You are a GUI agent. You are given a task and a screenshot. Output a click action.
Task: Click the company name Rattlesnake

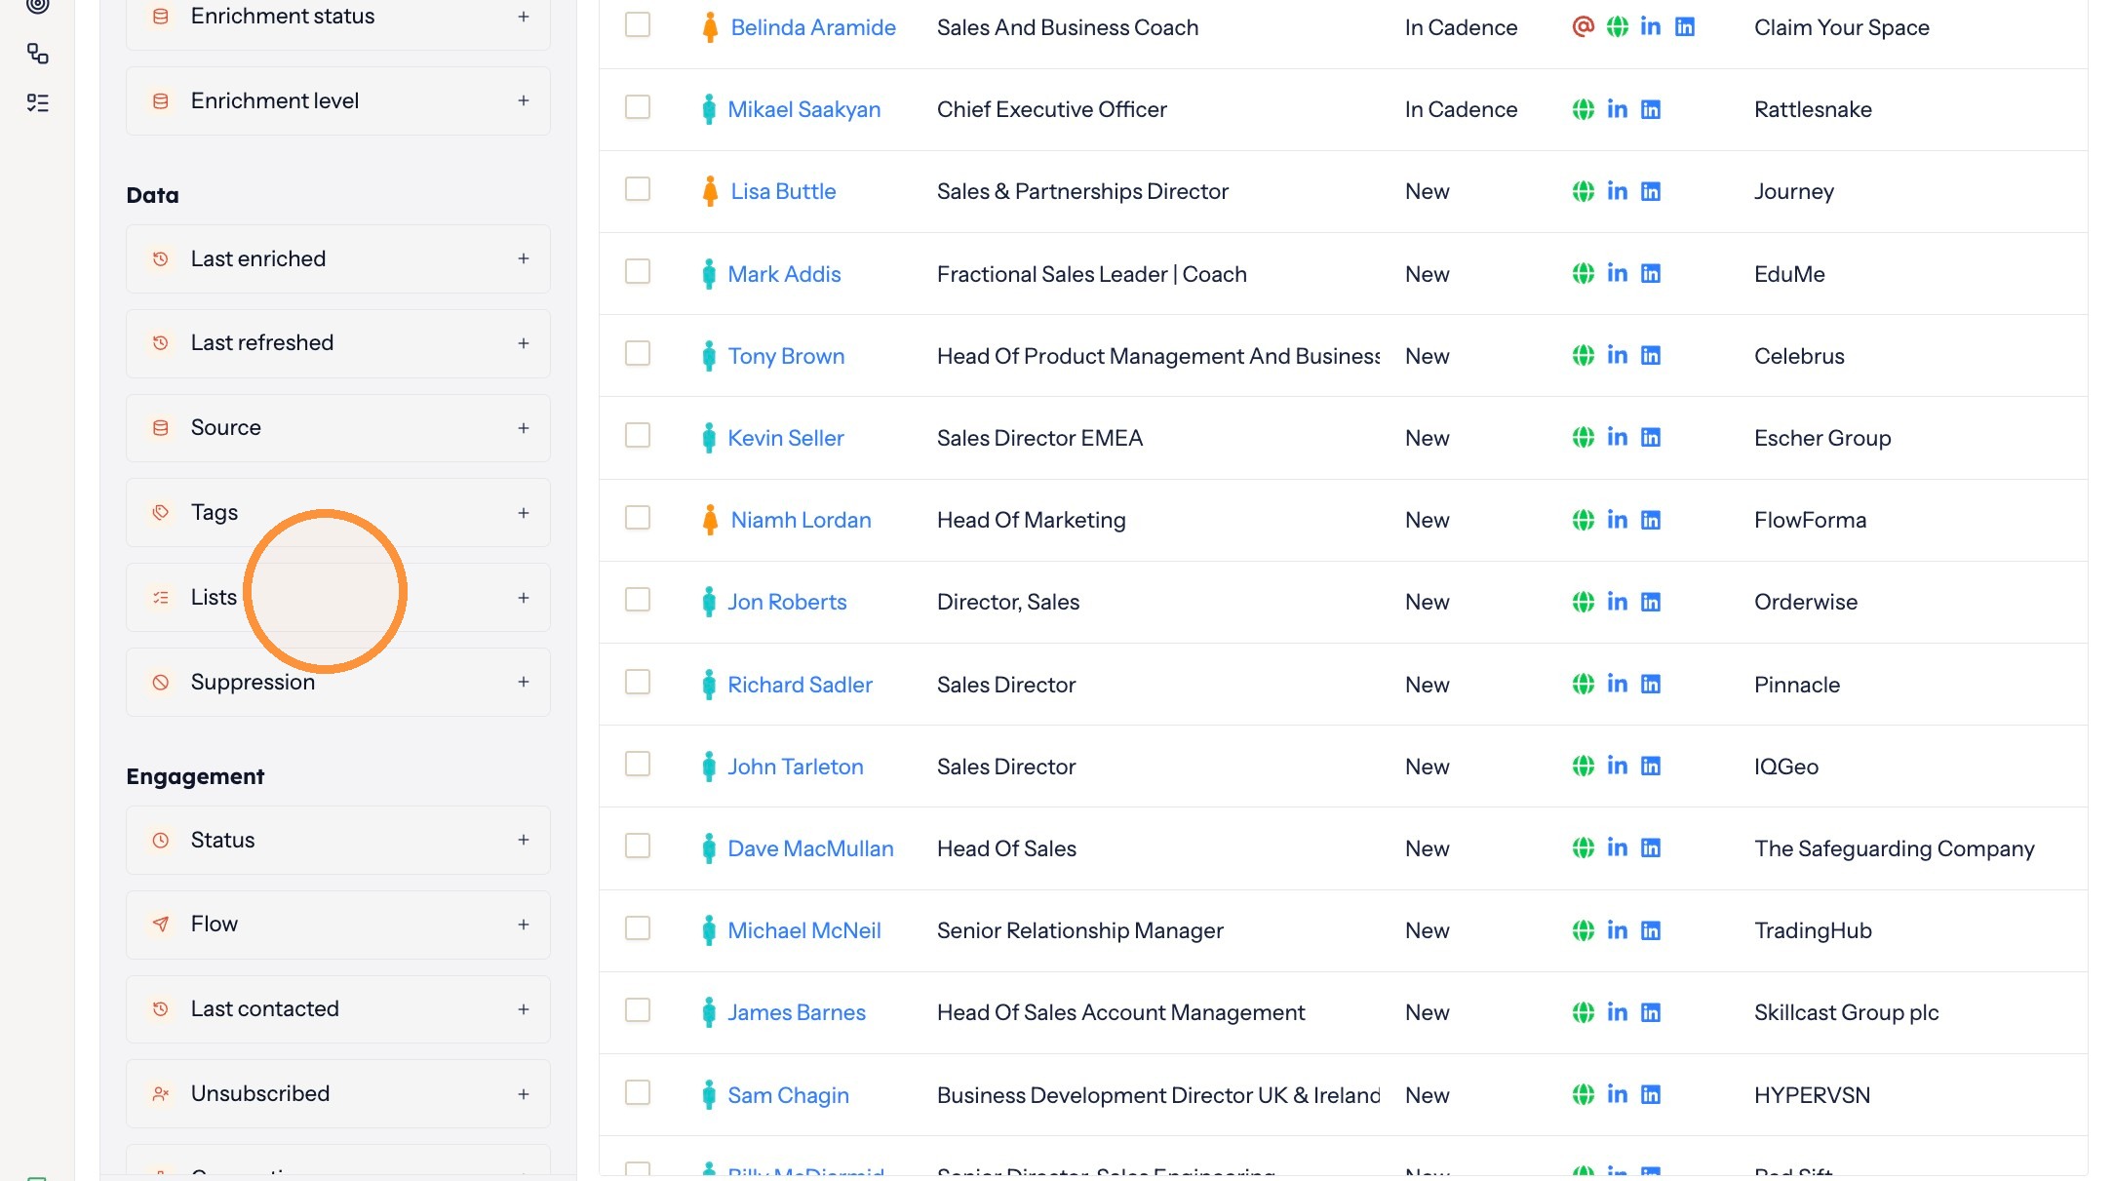[x=1813, y=109]
